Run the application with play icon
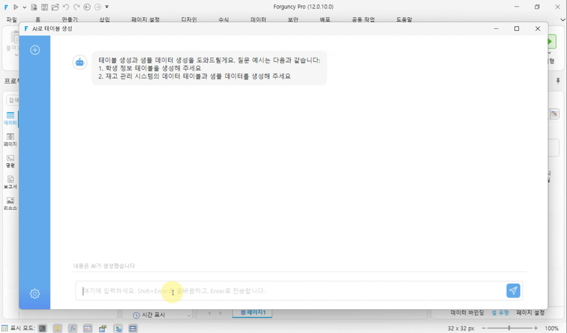Screen dimensions: 567x333 (x=16, y=7)
